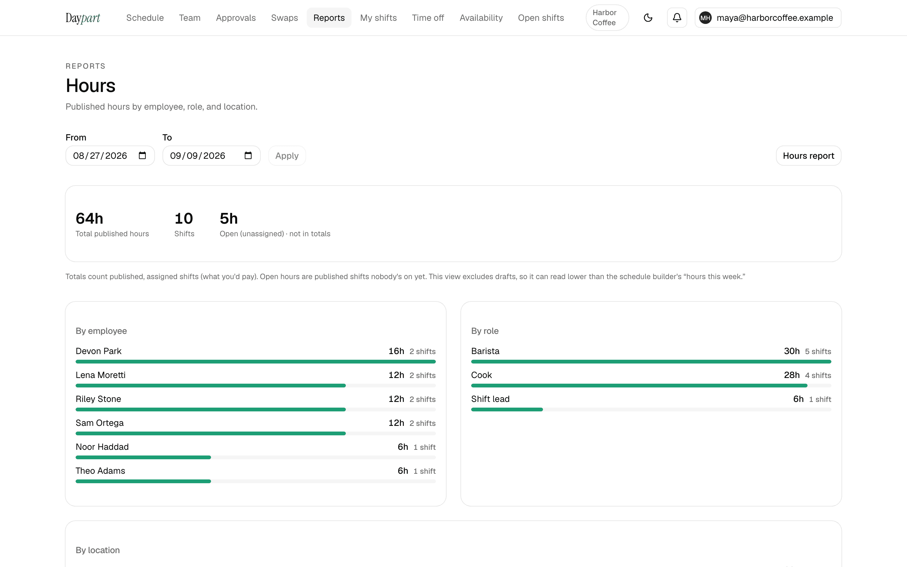Click the 5h open unassigned value
Viewport: 907px width, 567px height.
(229, 218)
